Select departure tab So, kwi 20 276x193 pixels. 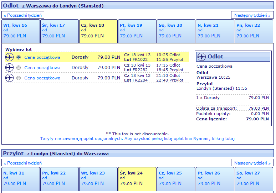click(x=176, y=31)
